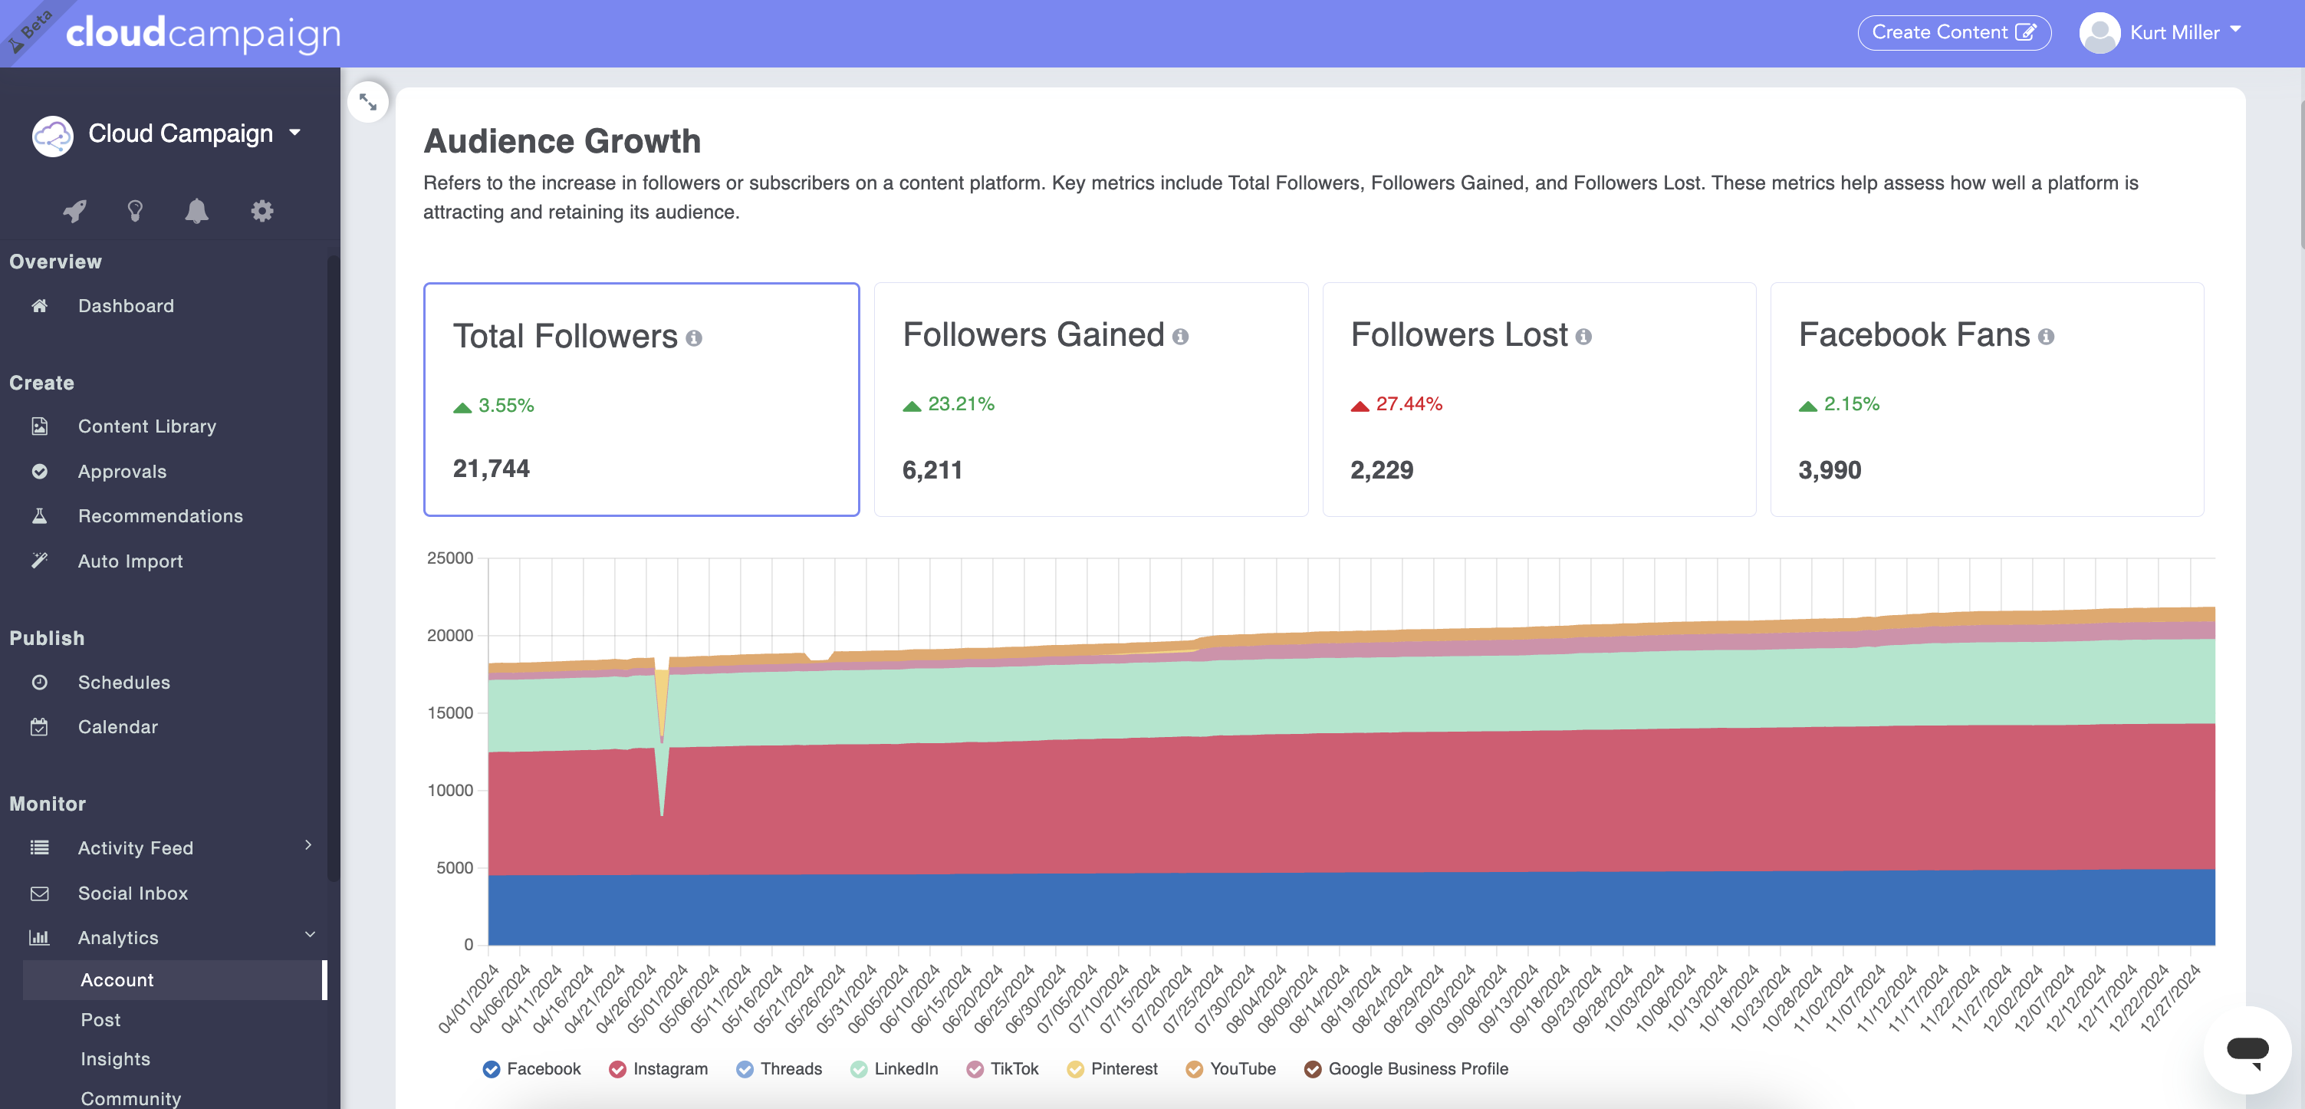
Task: Toggle the LinkedIn legend checkbox
Action: pyautogui.click(x=858, y=1070)
